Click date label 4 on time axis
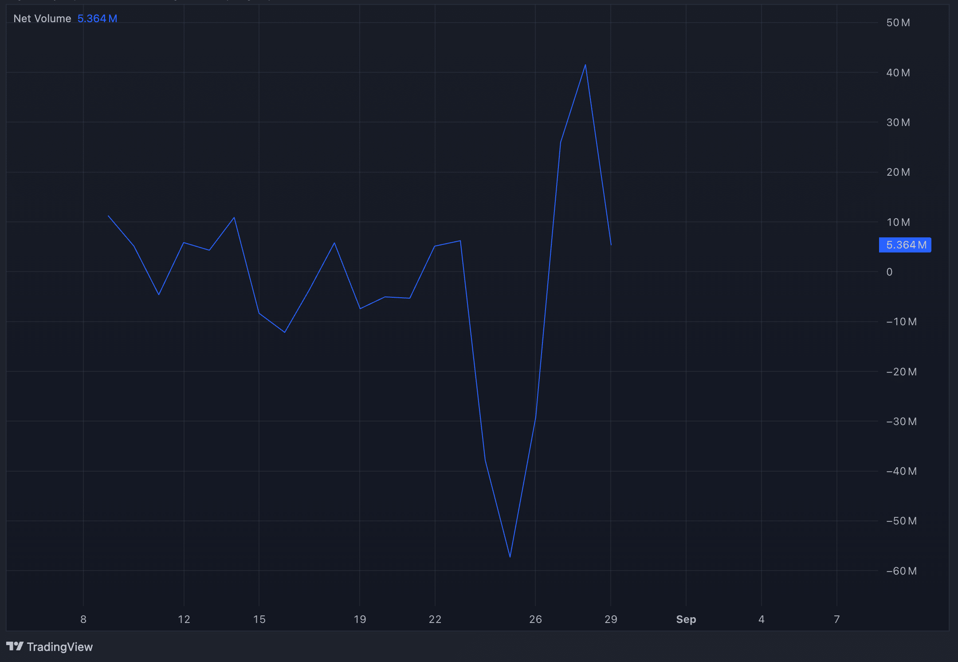Viewport: 958px width, 662px height. [762, 619]
